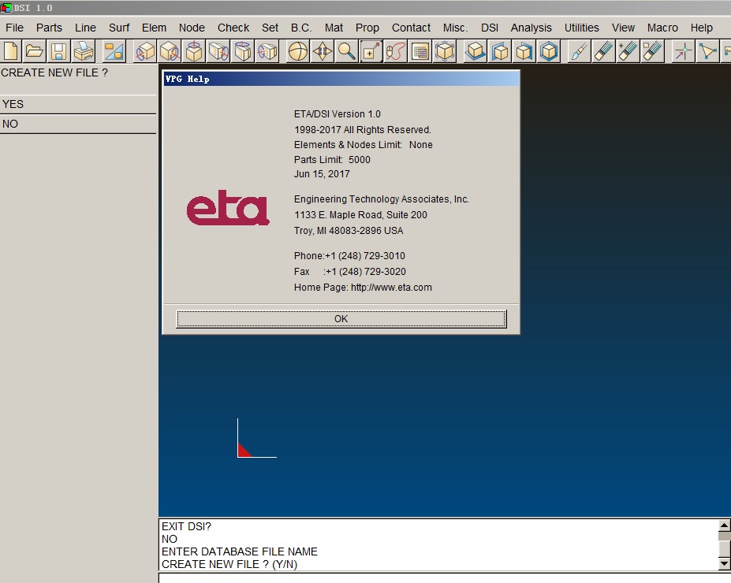Open the File menu
The image size is (731, 583).
coord(14,28)
